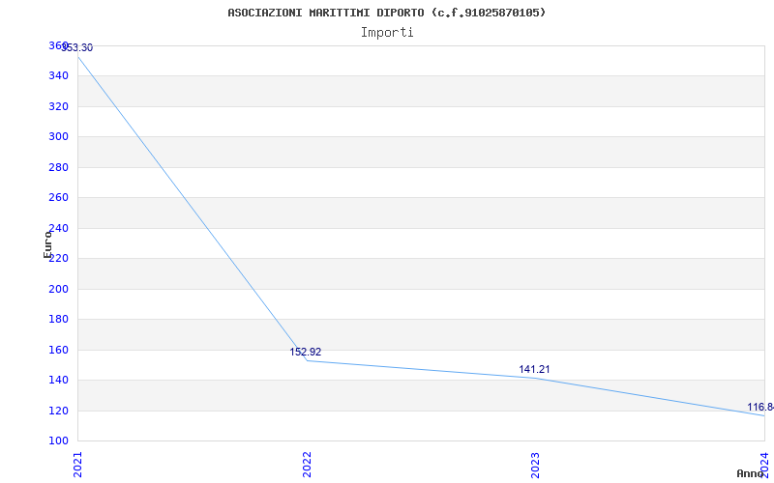The image size is (774, 483).
Task: Click the 116.84 data label for 2024
Action: (x=760, y=407)
